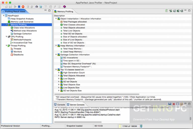This screenshot has height=129, width=193.
Task: Collapse Heap Memory Information section
Action: [56, 45]
